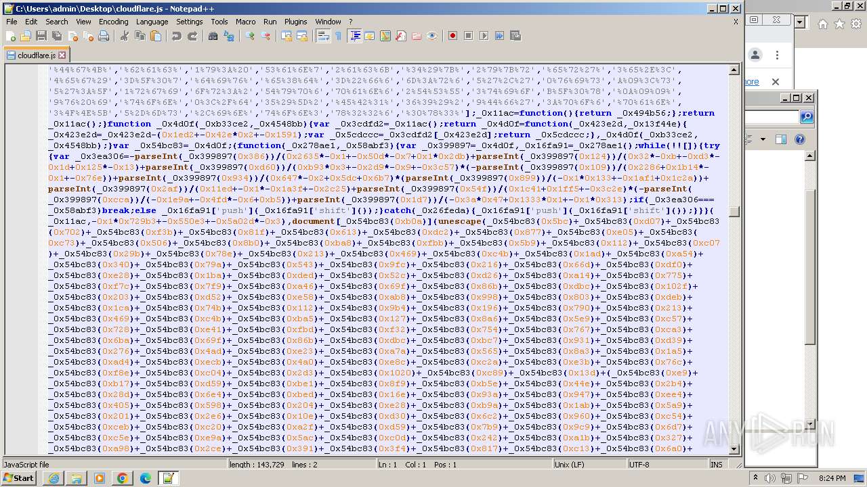
Task: Open Chrome's three-dot menu
Action: point(777,55)
